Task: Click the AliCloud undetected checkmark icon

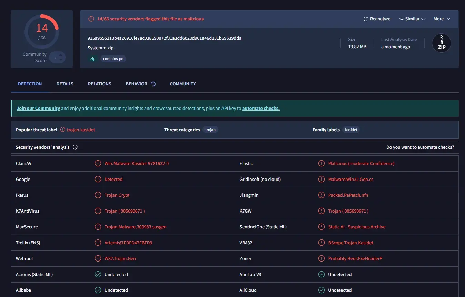Action: 321,290
